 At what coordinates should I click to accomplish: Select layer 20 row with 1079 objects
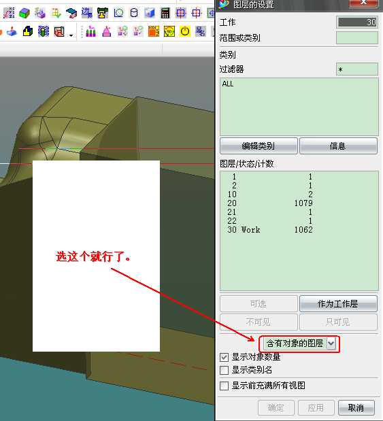tap(299, 203)
